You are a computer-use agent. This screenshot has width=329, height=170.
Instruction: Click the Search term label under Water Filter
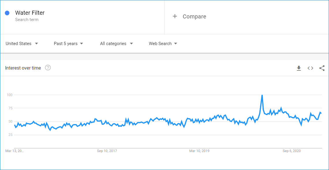click(26, 19)
